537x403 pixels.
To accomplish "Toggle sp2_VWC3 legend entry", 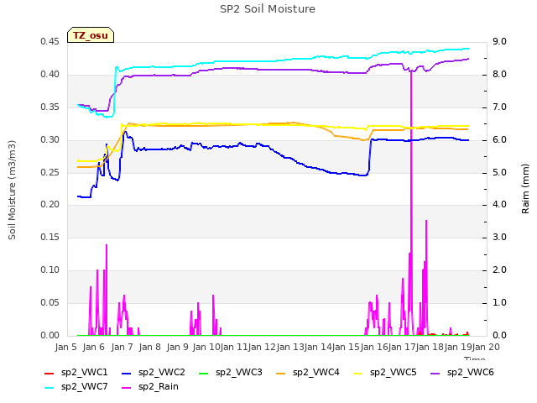I will pyautogui.click(x=231, y=373).
